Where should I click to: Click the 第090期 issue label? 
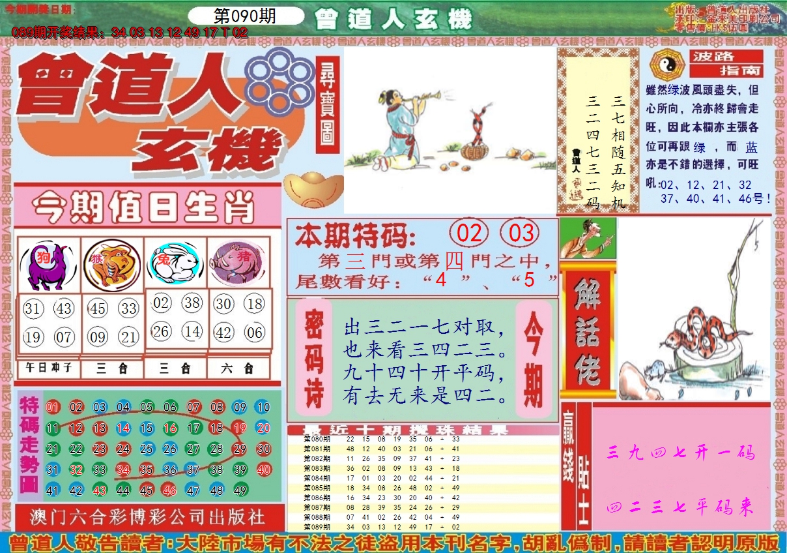point(244,16)
